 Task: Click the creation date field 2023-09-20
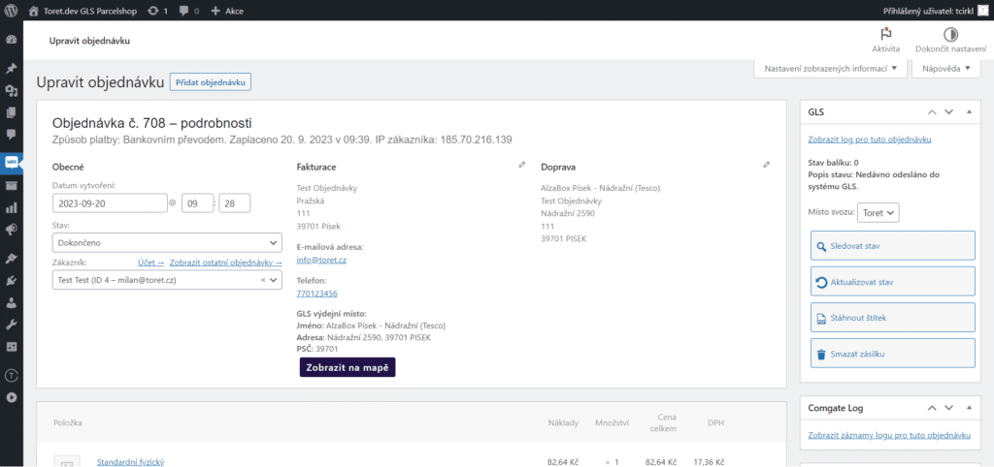pyautogui.click(x=110, y=203)
